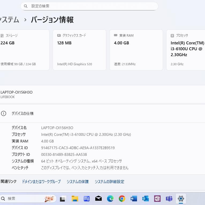
Task: Open the プロセッサ i3-6100U card
Action: point(186,50)
